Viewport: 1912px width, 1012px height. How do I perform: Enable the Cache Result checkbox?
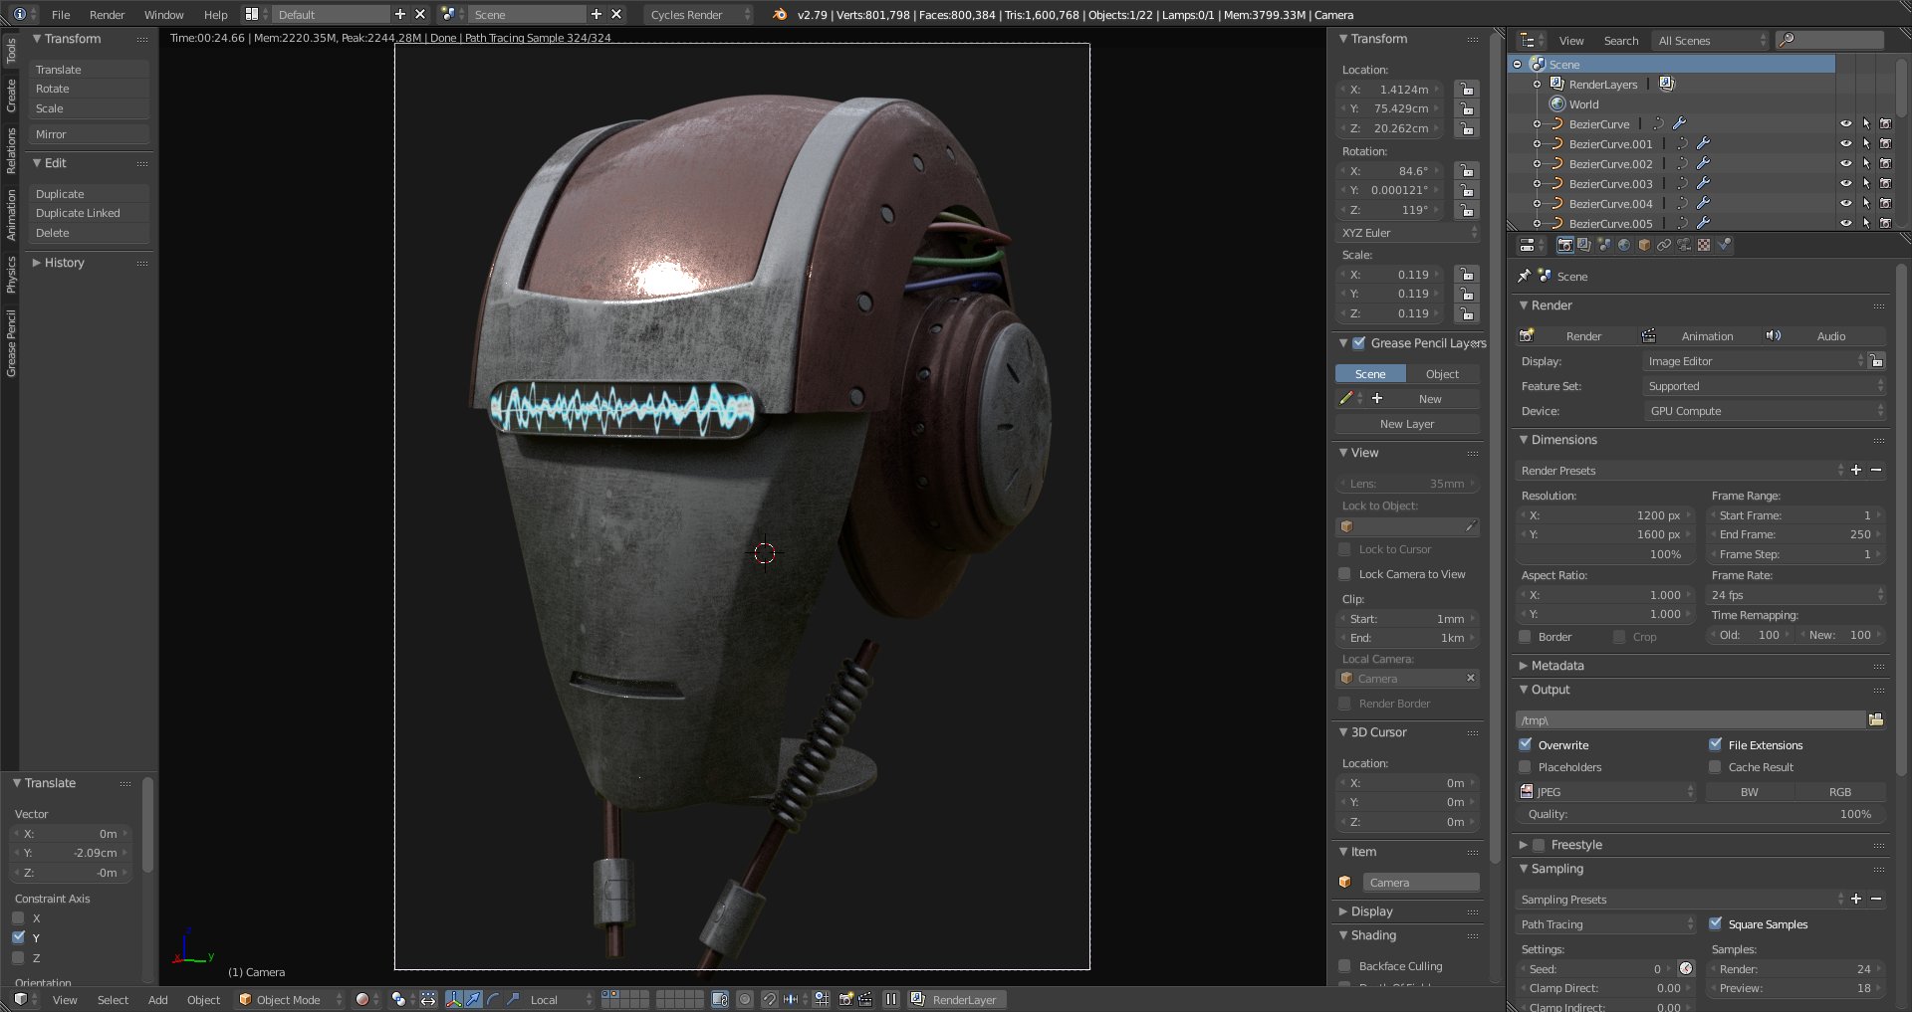[1715, 767]
